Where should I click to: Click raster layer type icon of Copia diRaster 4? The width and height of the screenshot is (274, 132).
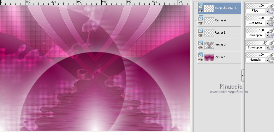click(x=201, y=6)
